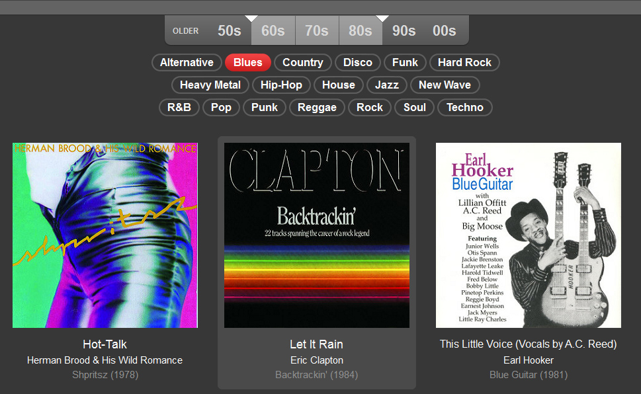Choose the New Wave genre pill

[445, 85]
